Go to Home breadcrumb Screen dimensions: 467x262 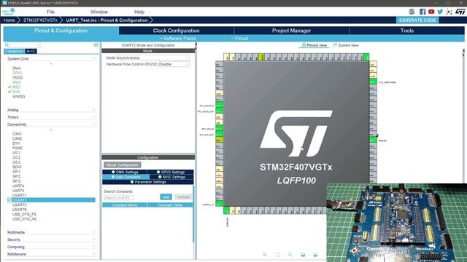pos(9,20)
